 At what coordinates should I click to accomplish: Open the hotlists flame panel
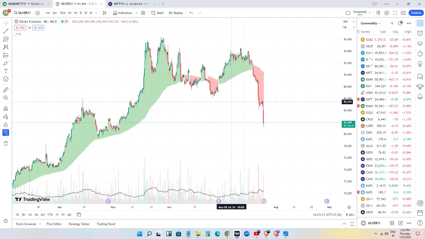420,54
